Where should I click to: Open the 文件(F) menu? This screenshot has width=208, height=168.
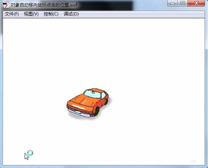point(12,14)
